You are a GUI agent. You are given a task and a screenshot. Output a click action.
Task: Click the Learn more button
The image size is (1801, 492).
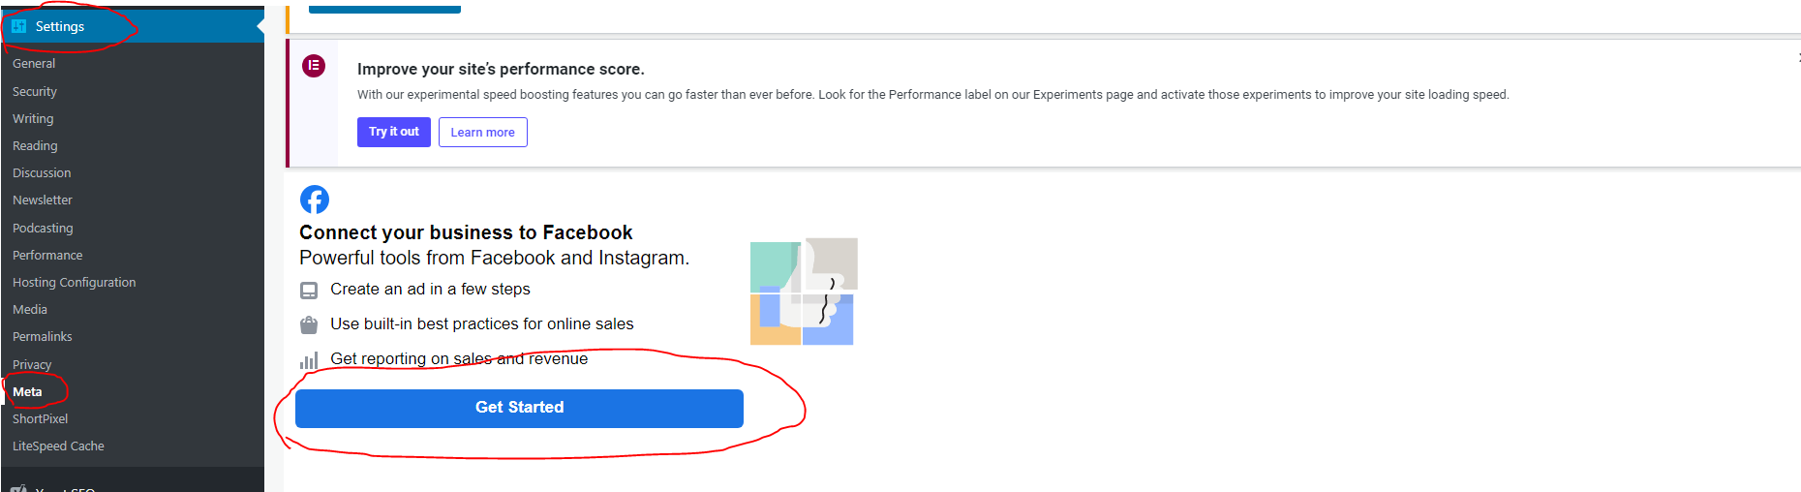483,132
